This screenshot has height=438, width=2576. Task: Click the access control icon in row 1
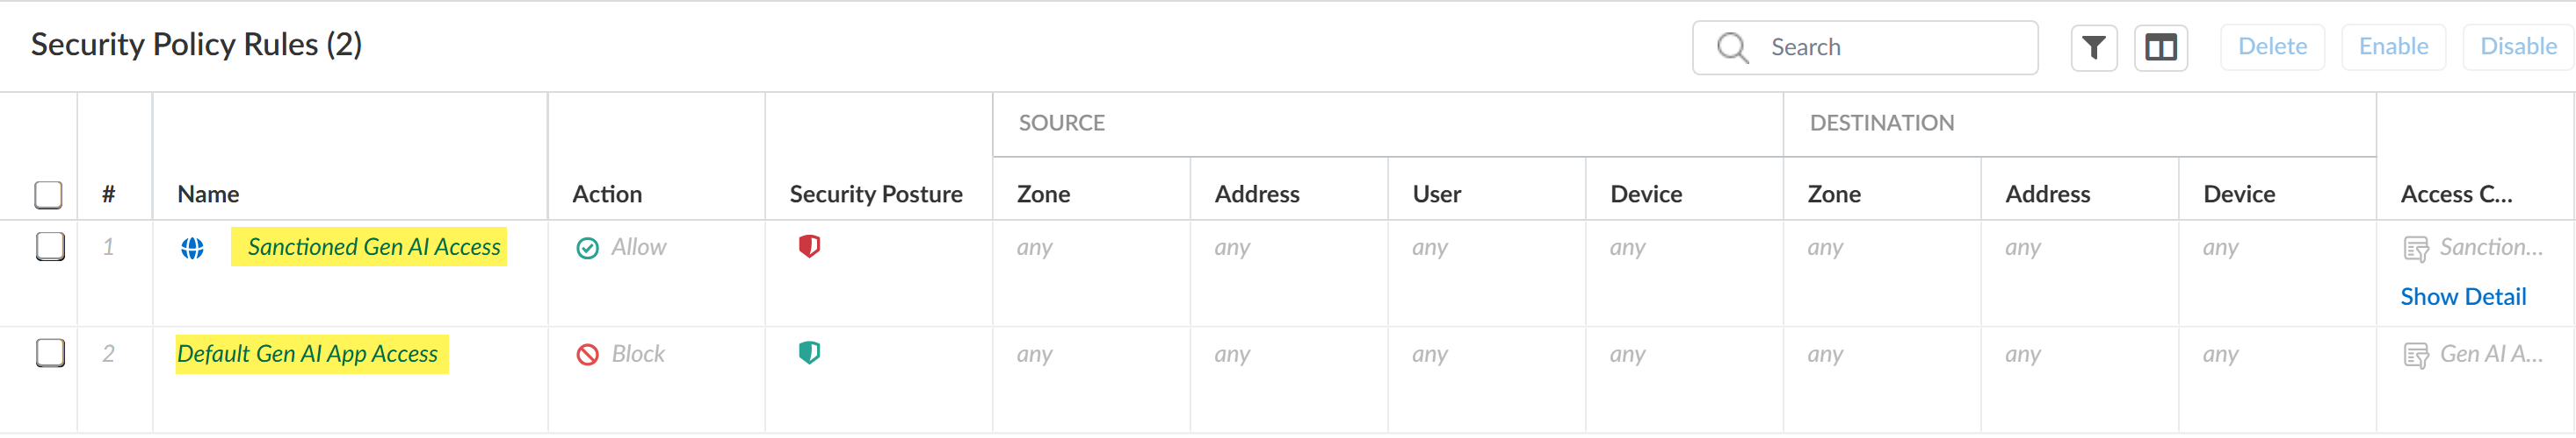pos(2415,250)
